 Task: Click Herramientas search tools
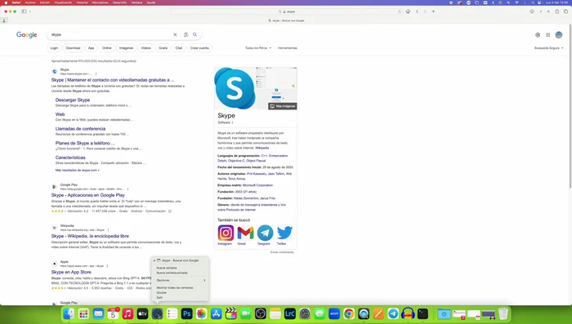(288, 48)
